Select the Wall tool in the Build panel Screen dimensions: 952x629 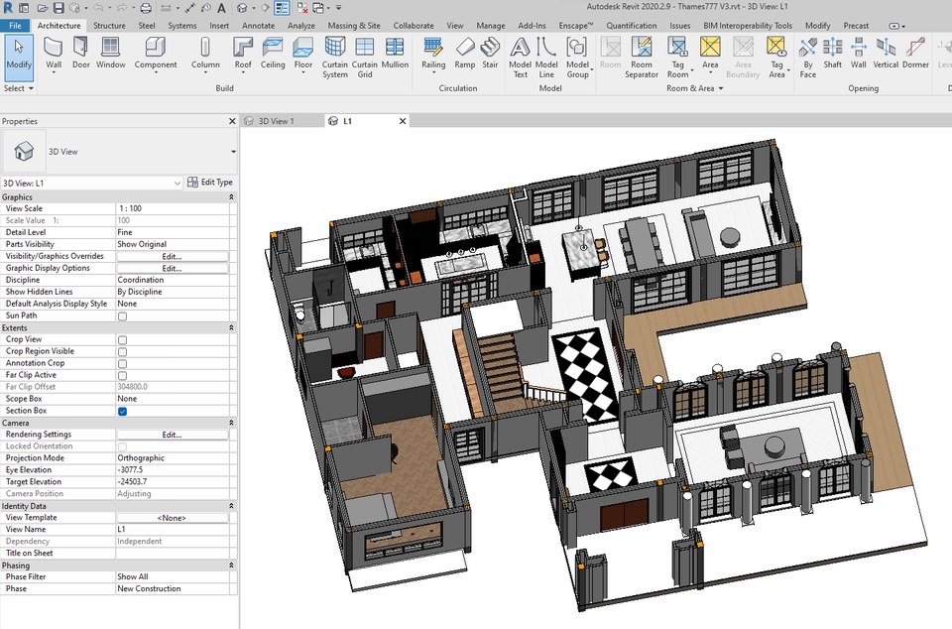[x=54, y=55]
